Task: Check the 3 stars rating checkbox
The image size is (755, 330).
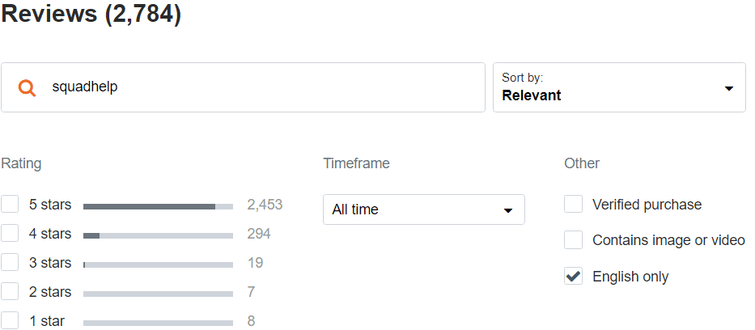Action: click(10, 263)
